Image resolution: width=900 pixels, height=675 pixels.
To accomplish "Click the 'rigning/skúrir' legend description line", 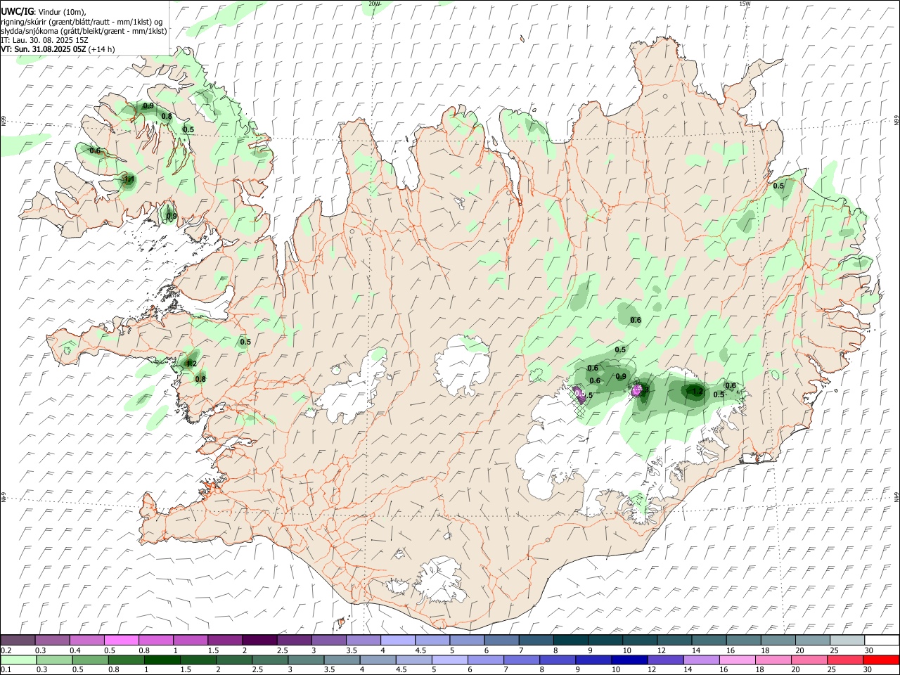I will click(x=82, y=22).
